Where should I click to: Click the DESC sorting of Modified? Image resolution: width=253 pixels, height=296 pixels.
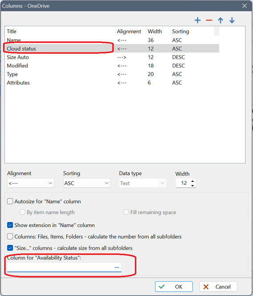point(178,65)
